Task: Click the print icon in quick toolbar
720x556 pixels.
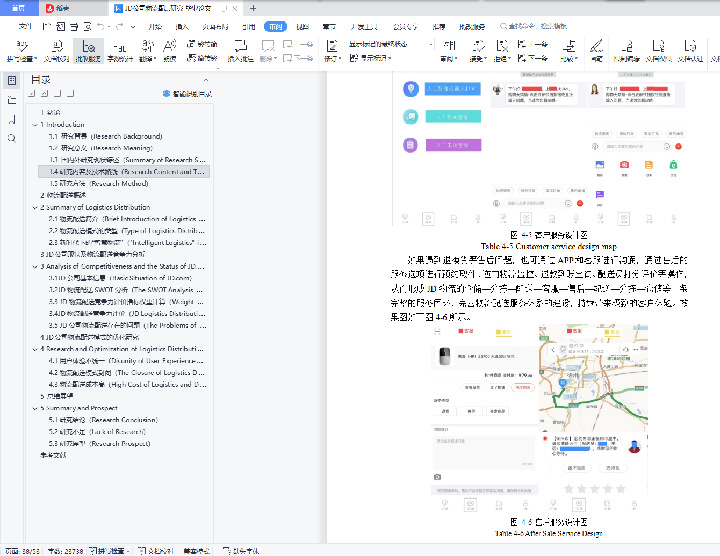Action: (x=74, y=26)
